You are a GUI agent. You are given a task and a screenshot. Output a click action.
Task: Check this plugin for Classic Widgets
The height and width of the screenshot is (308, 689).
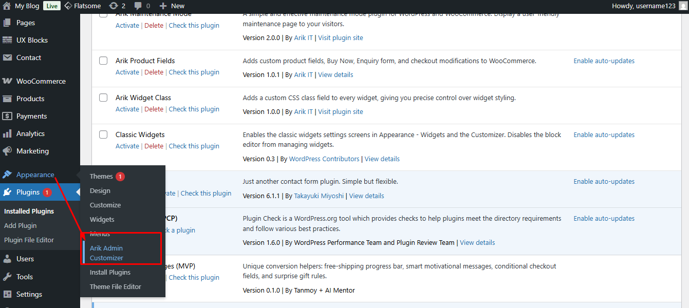[x=194, y=146]
